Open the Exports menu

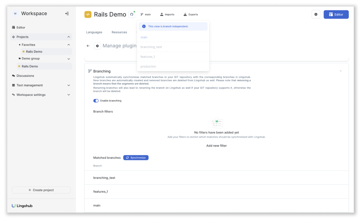(x=191, y=14)
